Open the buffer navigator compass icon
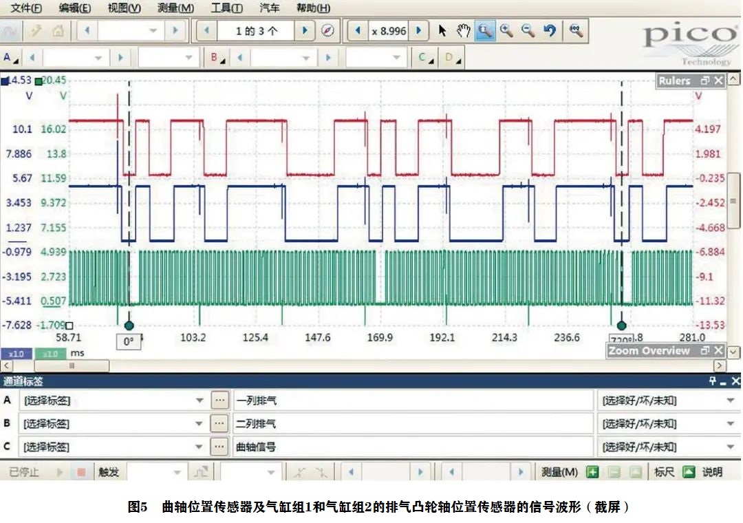The height and width of the screenshot is (523, 743). pos(327,31)
